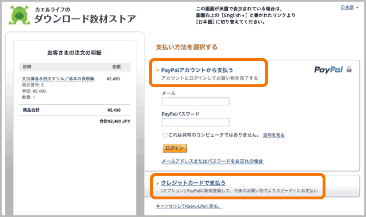Click the メール input field

coord(195,101)
